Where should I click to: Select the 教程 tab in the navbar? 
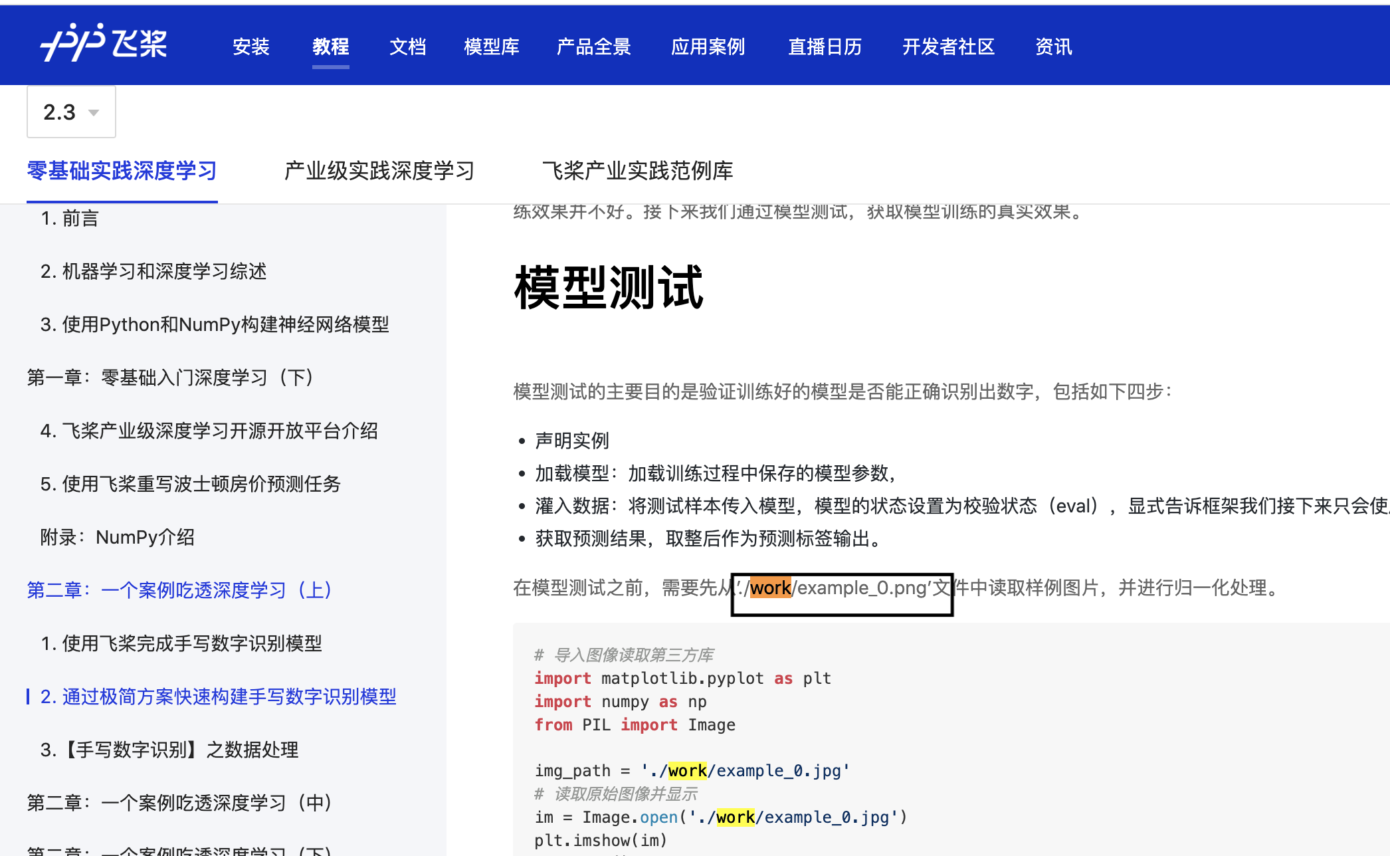pyautogui.click(x=330, y=47)
